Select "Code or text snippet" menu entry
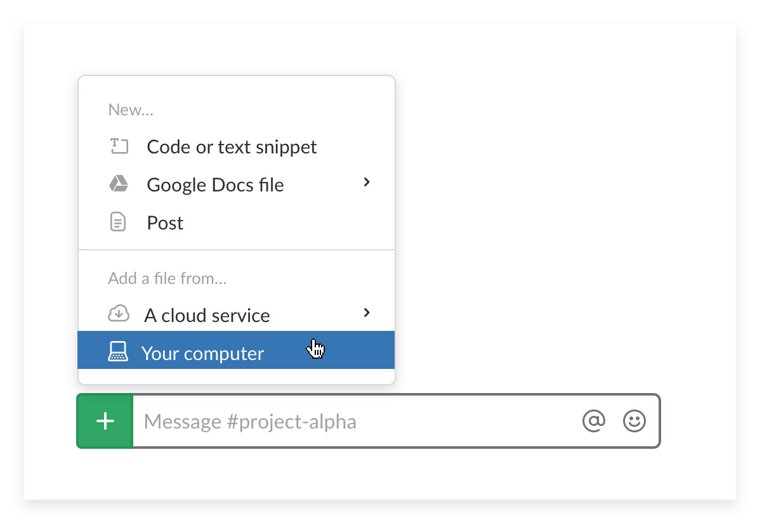 pyautogui.click(x=232, y=147)
